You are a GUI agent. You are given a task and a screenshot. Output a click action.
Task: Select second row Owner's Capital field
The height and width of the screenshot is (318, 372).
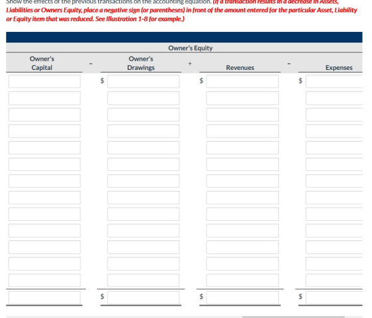[45, 98]
